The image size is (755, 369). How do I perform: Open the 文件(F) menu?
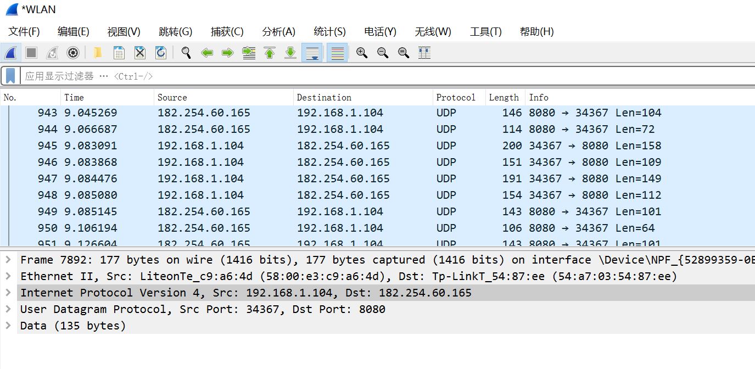coord(24,32)
